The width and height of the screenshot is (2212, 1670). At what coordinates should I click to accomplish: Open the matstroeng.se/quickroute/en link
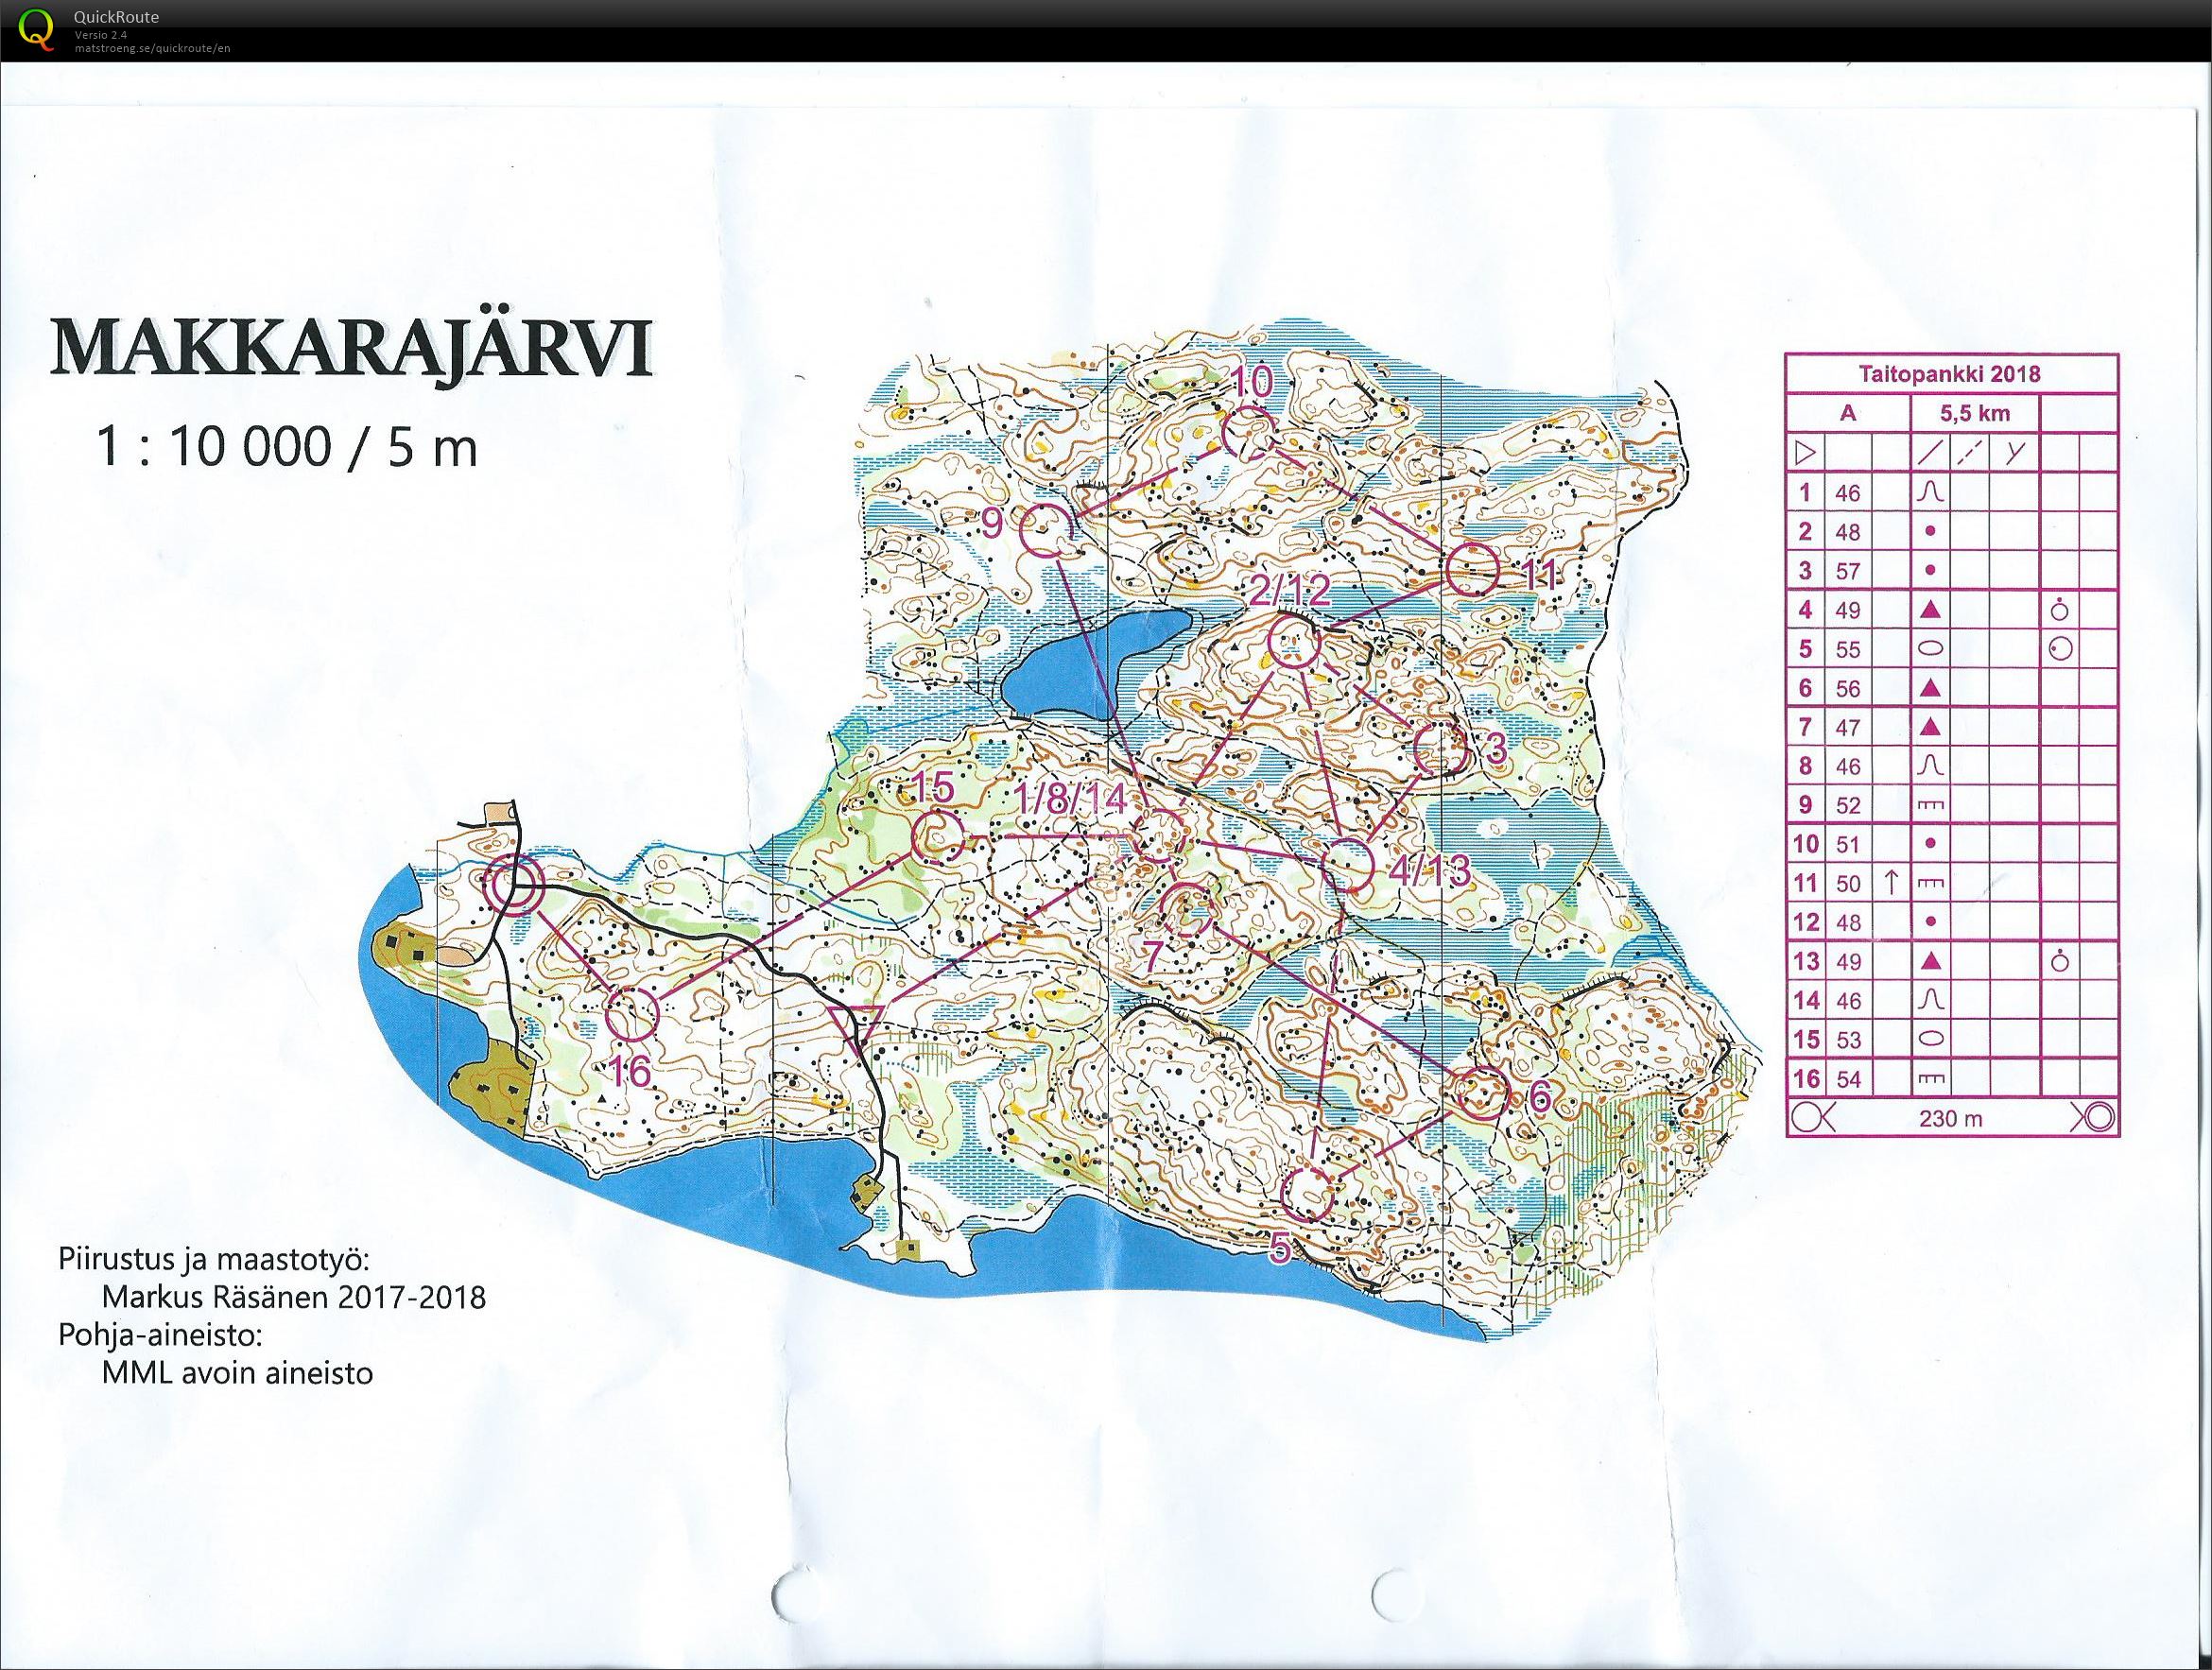coord(152,48)
